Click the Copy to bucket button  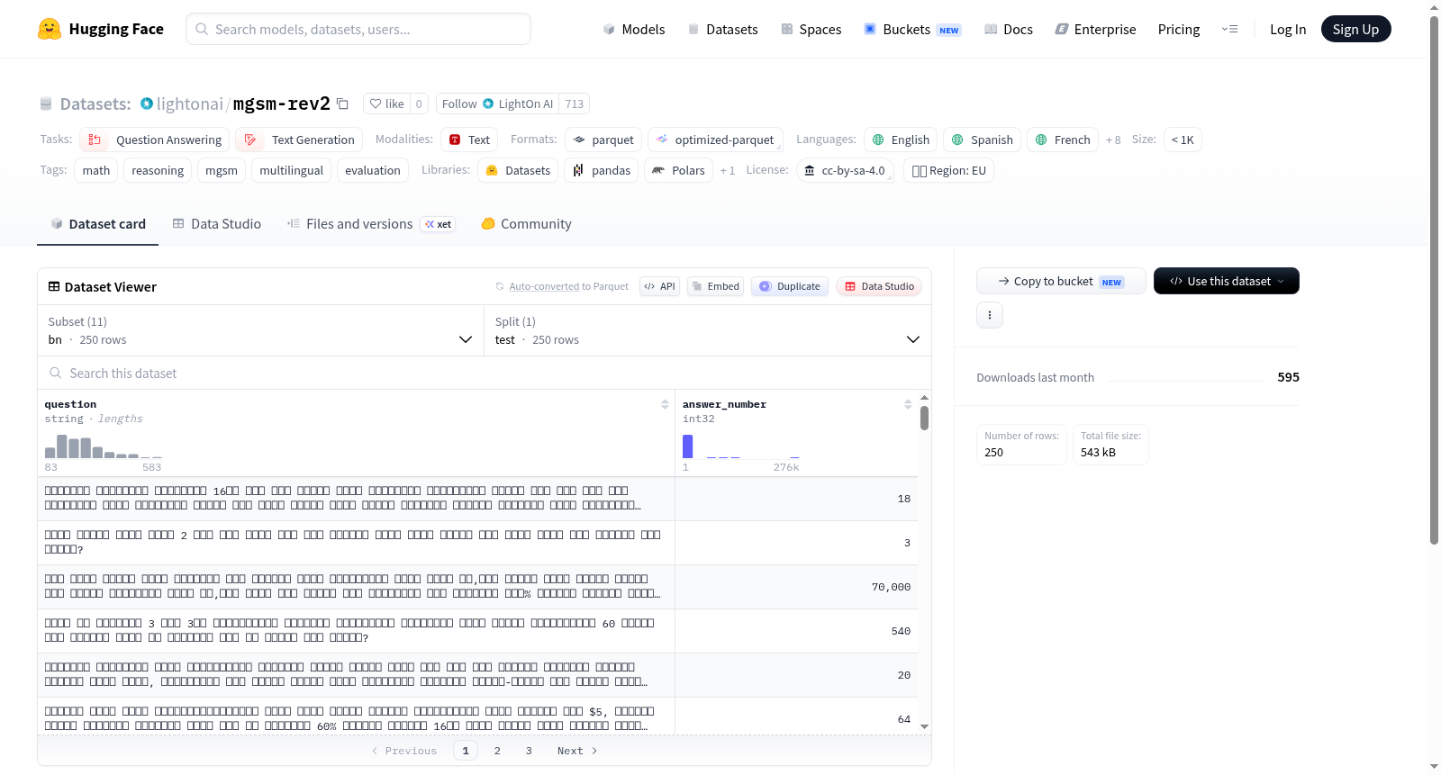(x=1061, y=281)
